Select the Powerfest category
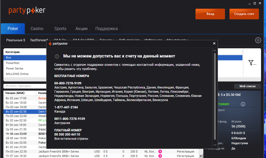Image resolution: width=266 pixels, height=158 pixels. click(25, 63)
